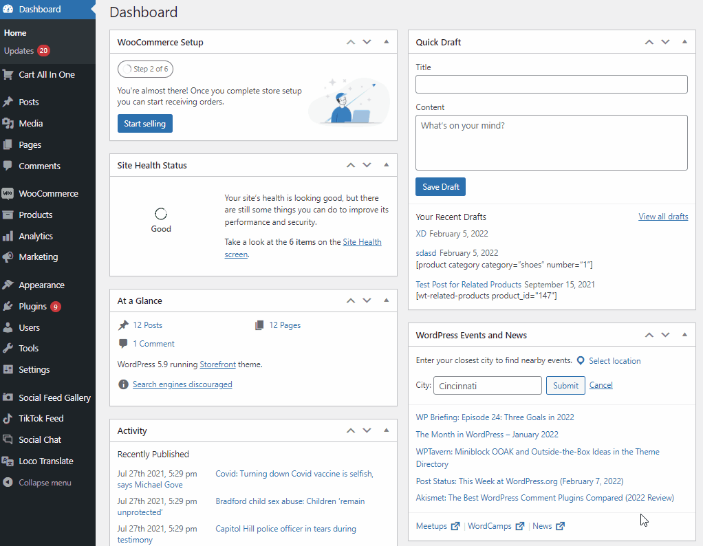The height and width of the screenshot is (546, 703).
Task: Click the Step 2 of 6 progress indicator
Action: coord(145,69)
